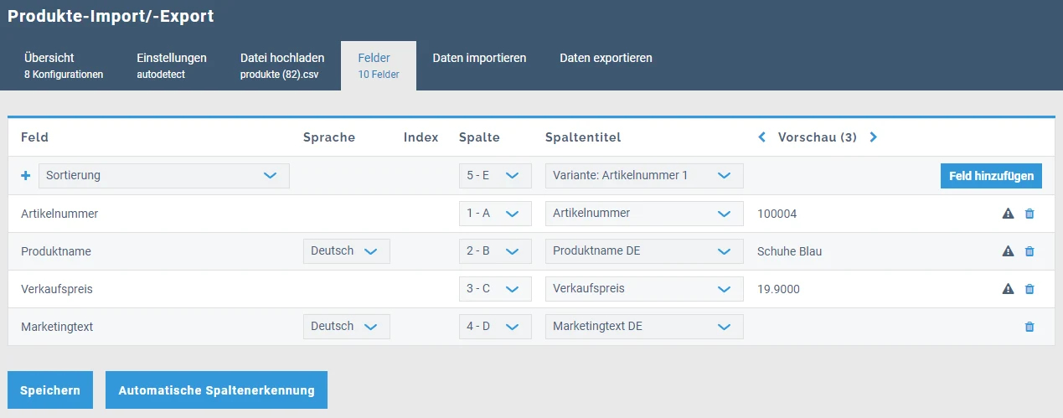
Task: Click the plus icon beside Sortierung
Action: [25, 176]
